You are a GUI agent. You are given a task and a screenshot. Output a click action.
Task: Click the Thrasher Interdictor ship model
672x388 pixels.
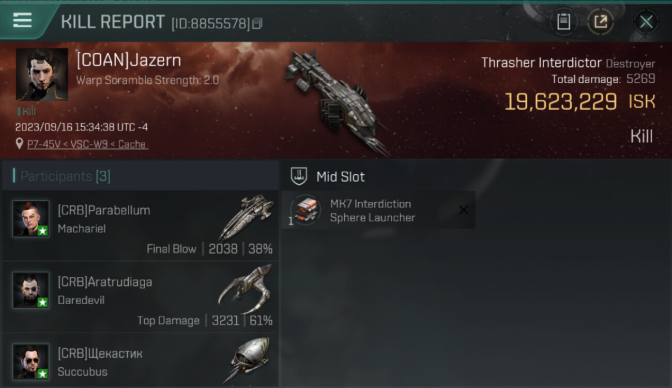tap(336, 101)
